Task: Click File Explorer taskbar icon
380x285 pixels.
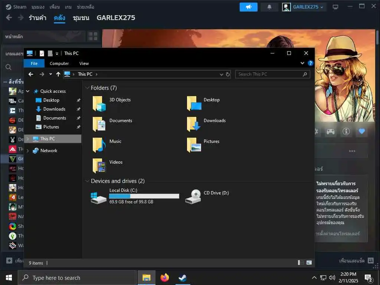Action: (146, 278)
